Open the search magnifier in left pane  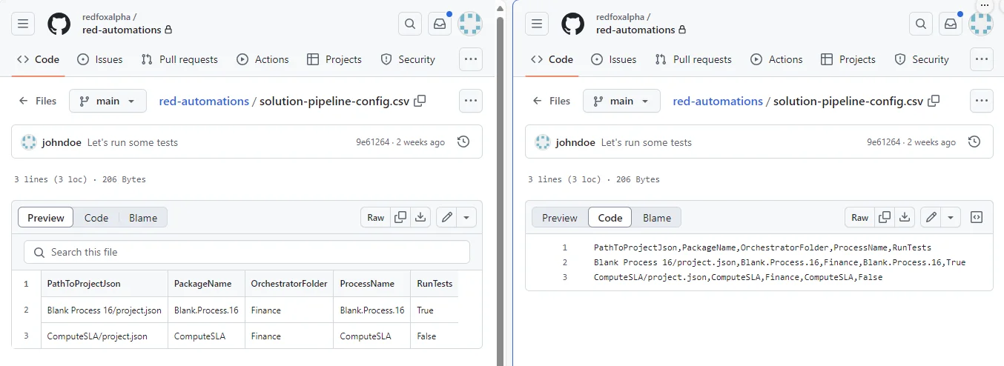point(410,24)
